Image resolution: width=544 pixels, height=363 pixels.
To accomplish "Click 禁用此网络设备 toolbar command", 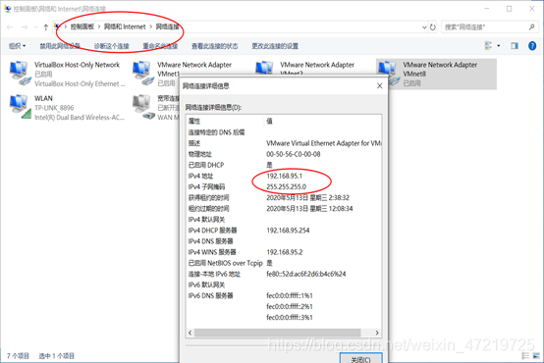I will point(60,46).
